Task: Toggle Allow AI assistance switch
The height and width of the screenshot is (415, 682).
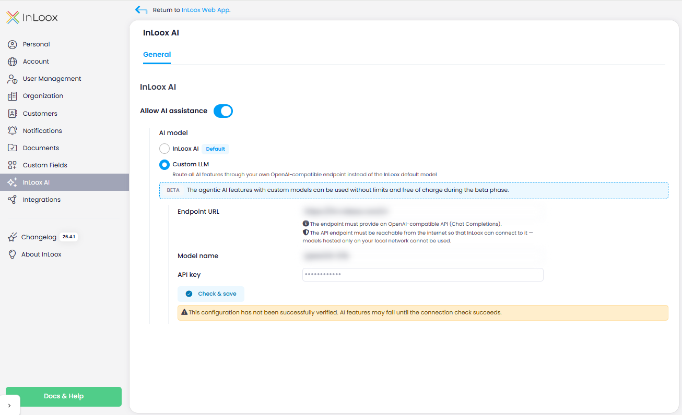Action: pos(223,111)
